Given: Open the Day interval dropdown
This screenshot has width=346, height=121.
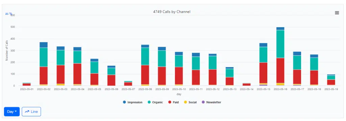Looking at the screenshot, I should 12,112.
